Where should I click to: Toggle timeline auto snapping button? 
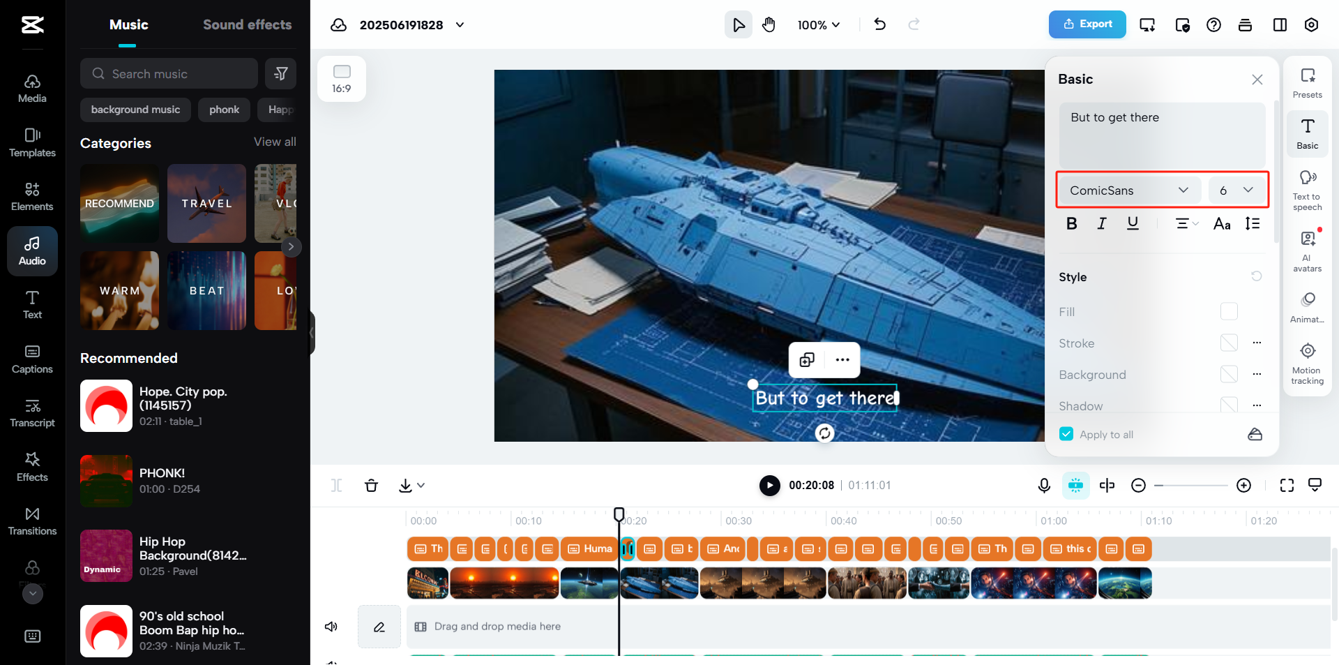tap(1075, 485)
